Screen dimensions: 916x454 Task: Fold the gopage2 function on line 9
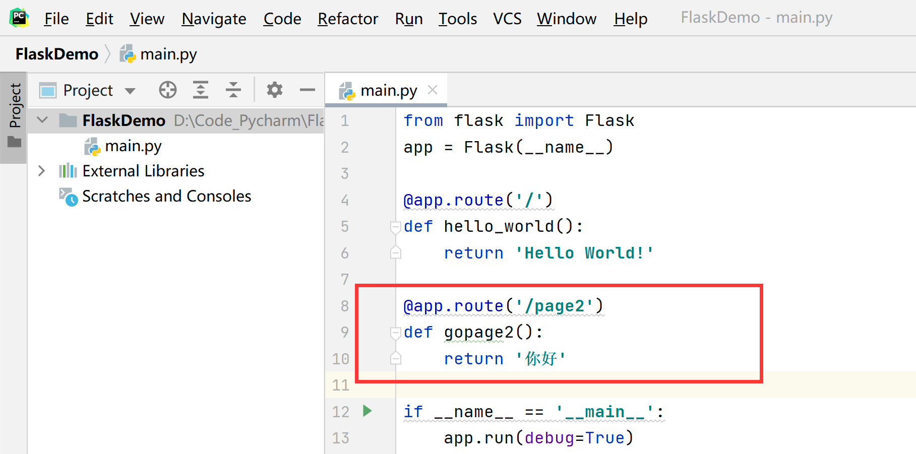tap(395, 333)
